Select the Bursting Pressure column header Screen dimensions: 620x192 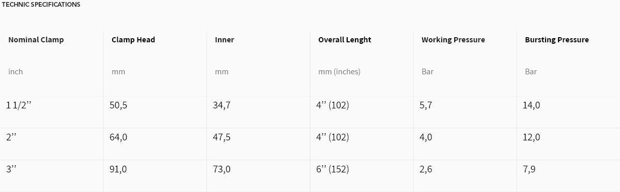coord(557,40)
